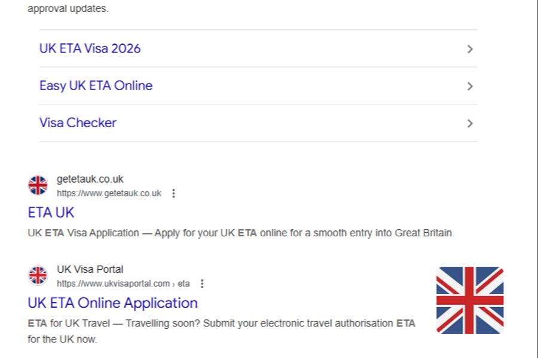Open the "UK ETA Online Application" result
The height and width of the screenshot is (358, 538).
click(112, 303)
